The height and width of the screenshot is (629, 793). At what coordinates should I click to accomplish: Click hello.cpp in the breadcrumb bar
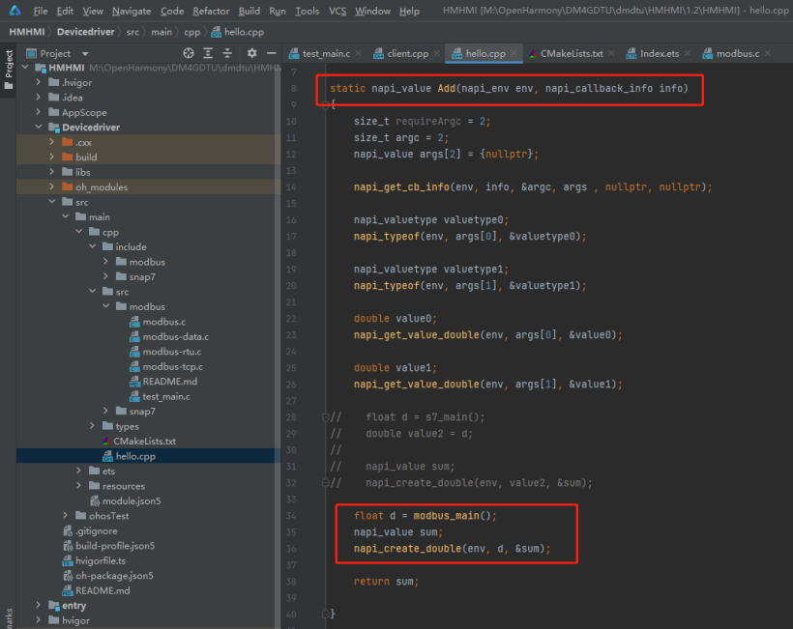[x=238, y=32]
